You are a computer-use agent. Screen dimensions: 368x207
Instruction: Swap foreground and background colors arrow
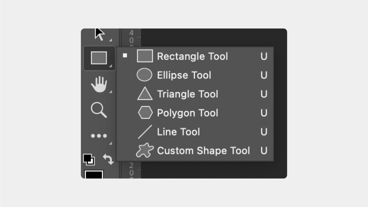point(108,159)
